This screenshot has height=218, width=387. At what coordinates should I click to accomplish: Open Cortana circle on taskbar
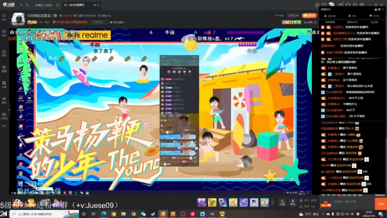tap(84, 214)
